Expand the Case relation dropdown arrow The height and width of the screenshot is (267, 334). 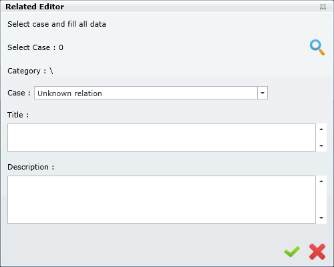pyautogui.click(x=263, y=93)
